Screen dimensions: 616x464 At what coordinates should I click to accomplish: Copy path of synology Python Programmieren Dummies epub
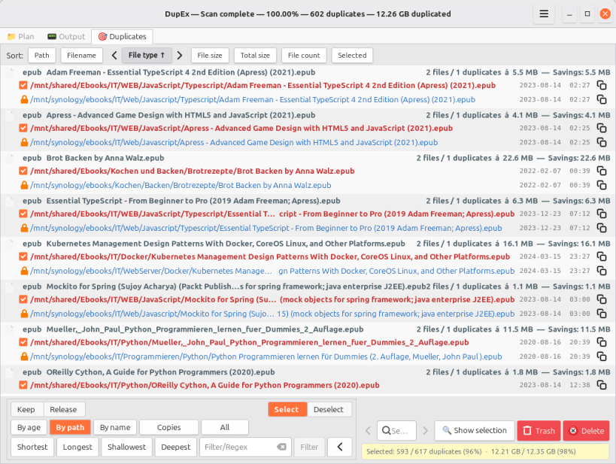(x=602, y=356)
